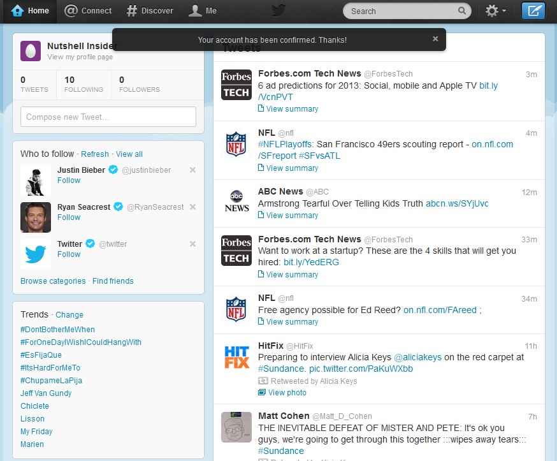The height and width of the screenshot is (461, 557).
Task: Dismiss Ryan Seacrest suggestion
Action: click(193, 207)
